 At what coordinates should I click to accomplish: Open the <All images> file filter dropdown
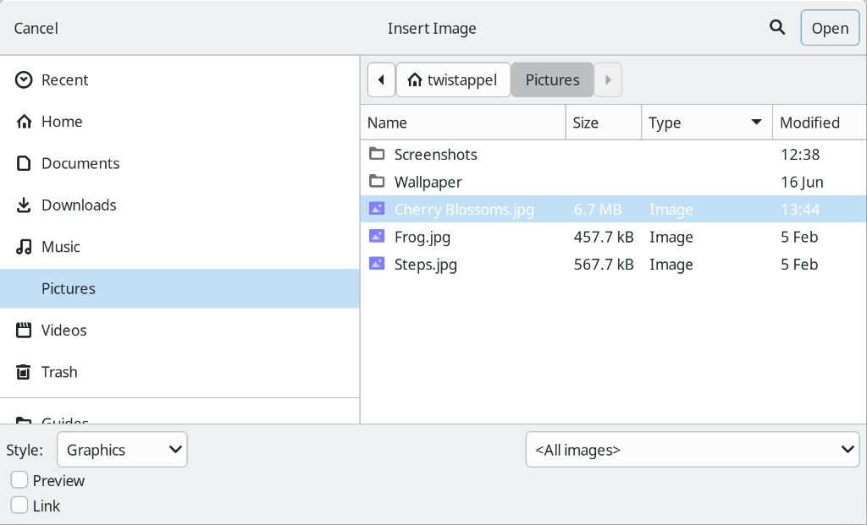(693, 449)
